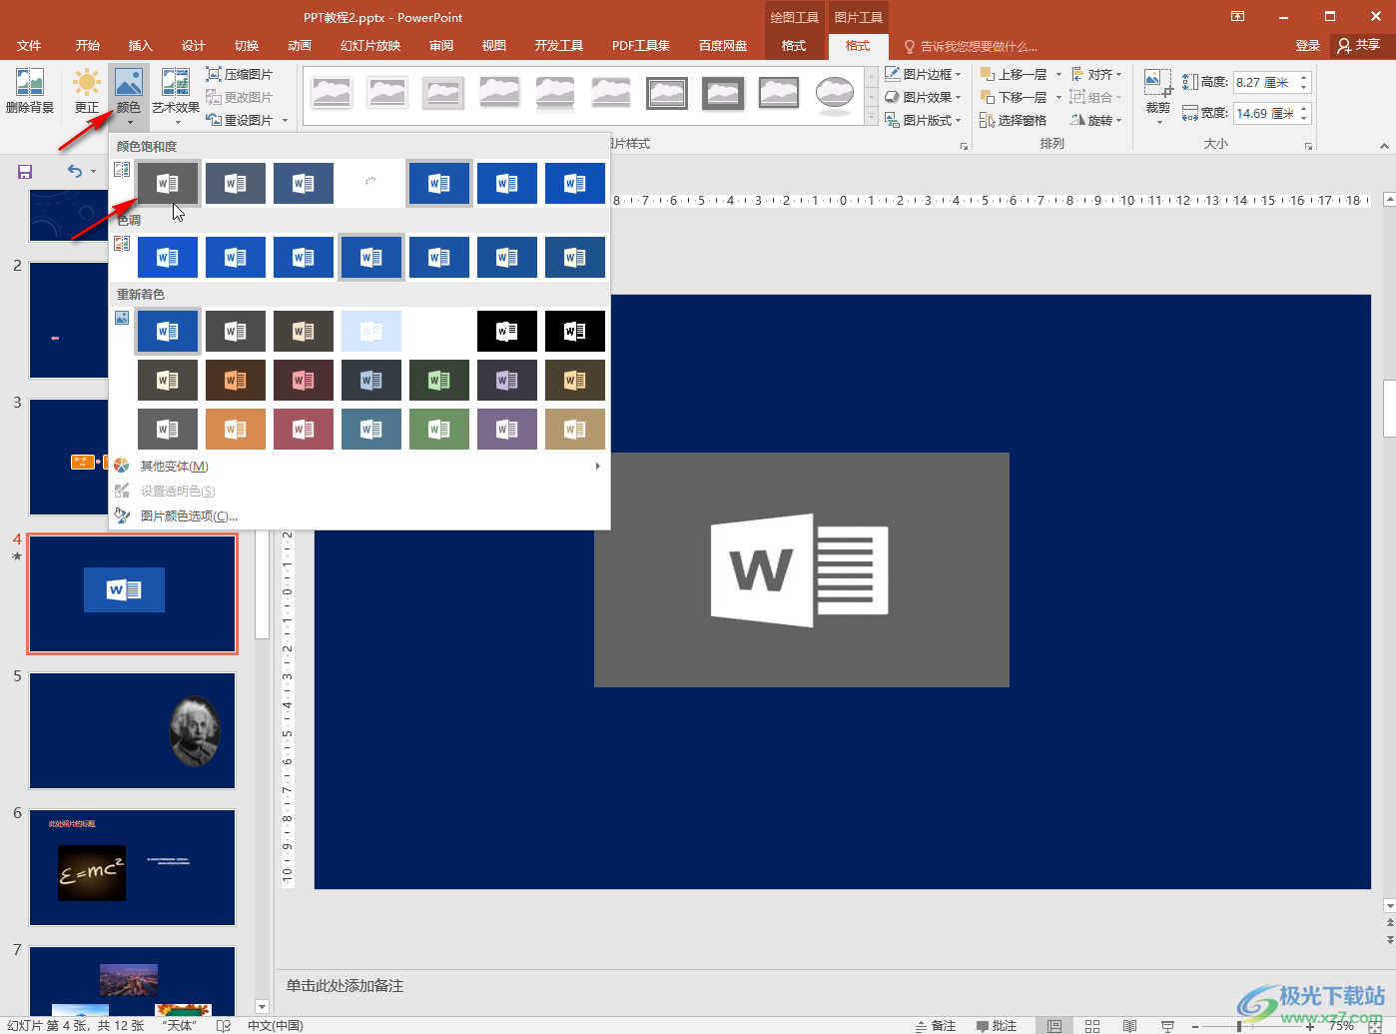The width and height of the screenshot is (1396, 1034).
Task: Click the ribbon display options icon
Action: 1238,17
